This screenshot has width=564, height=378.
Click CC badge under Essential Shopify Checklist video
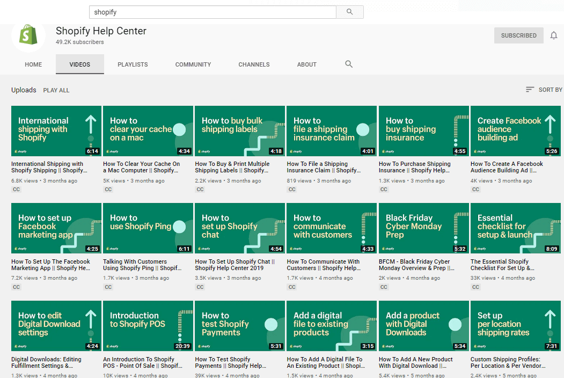pos(475,287)
